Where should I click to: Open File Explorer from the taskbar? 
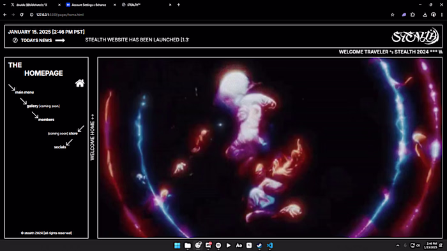coord(188,245)
